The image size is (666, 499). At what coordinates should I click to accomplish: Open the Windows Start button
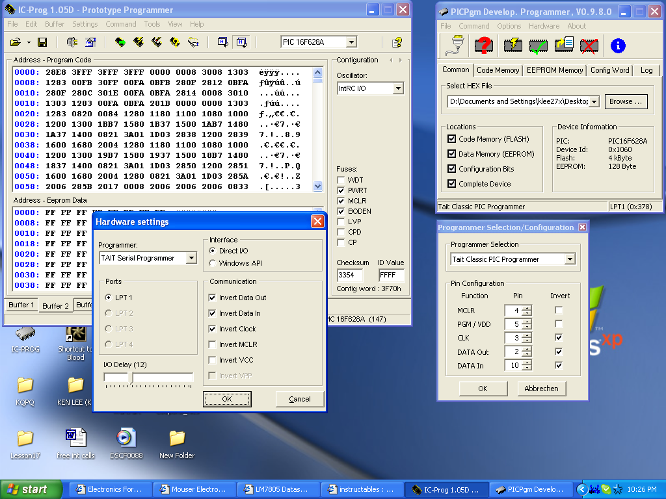[x=31, y=489]
